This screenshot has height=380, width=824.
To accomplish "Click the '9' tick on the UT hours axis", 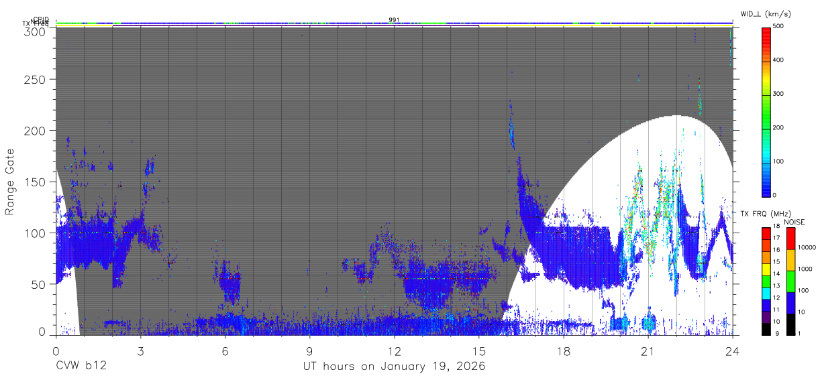I will pos(309,351).
